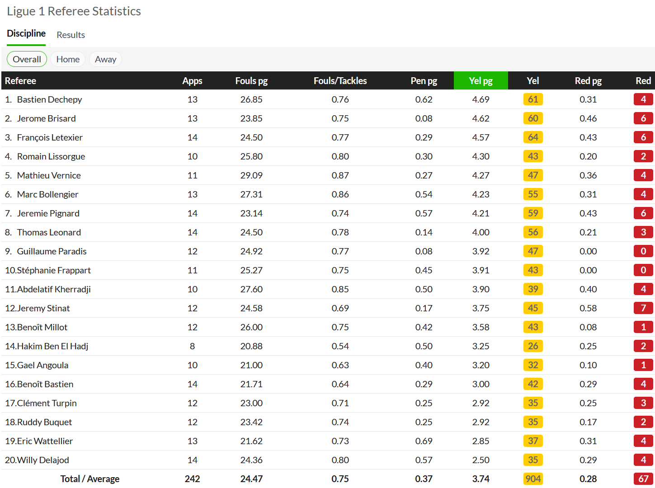
Task: Sort by Pen pg column header
Action: [424, 81]
